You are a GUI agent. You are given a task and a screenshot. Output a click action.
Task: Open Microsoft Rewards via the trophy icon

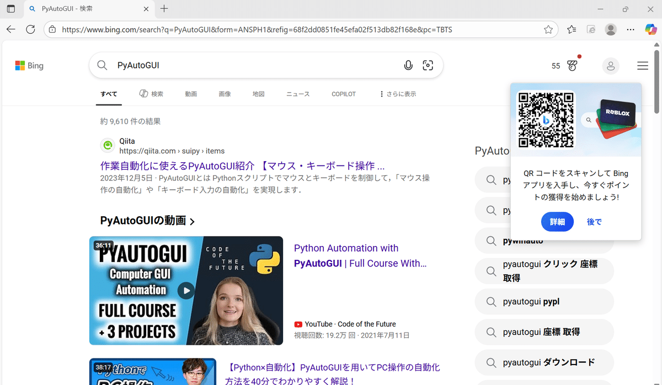572,65
